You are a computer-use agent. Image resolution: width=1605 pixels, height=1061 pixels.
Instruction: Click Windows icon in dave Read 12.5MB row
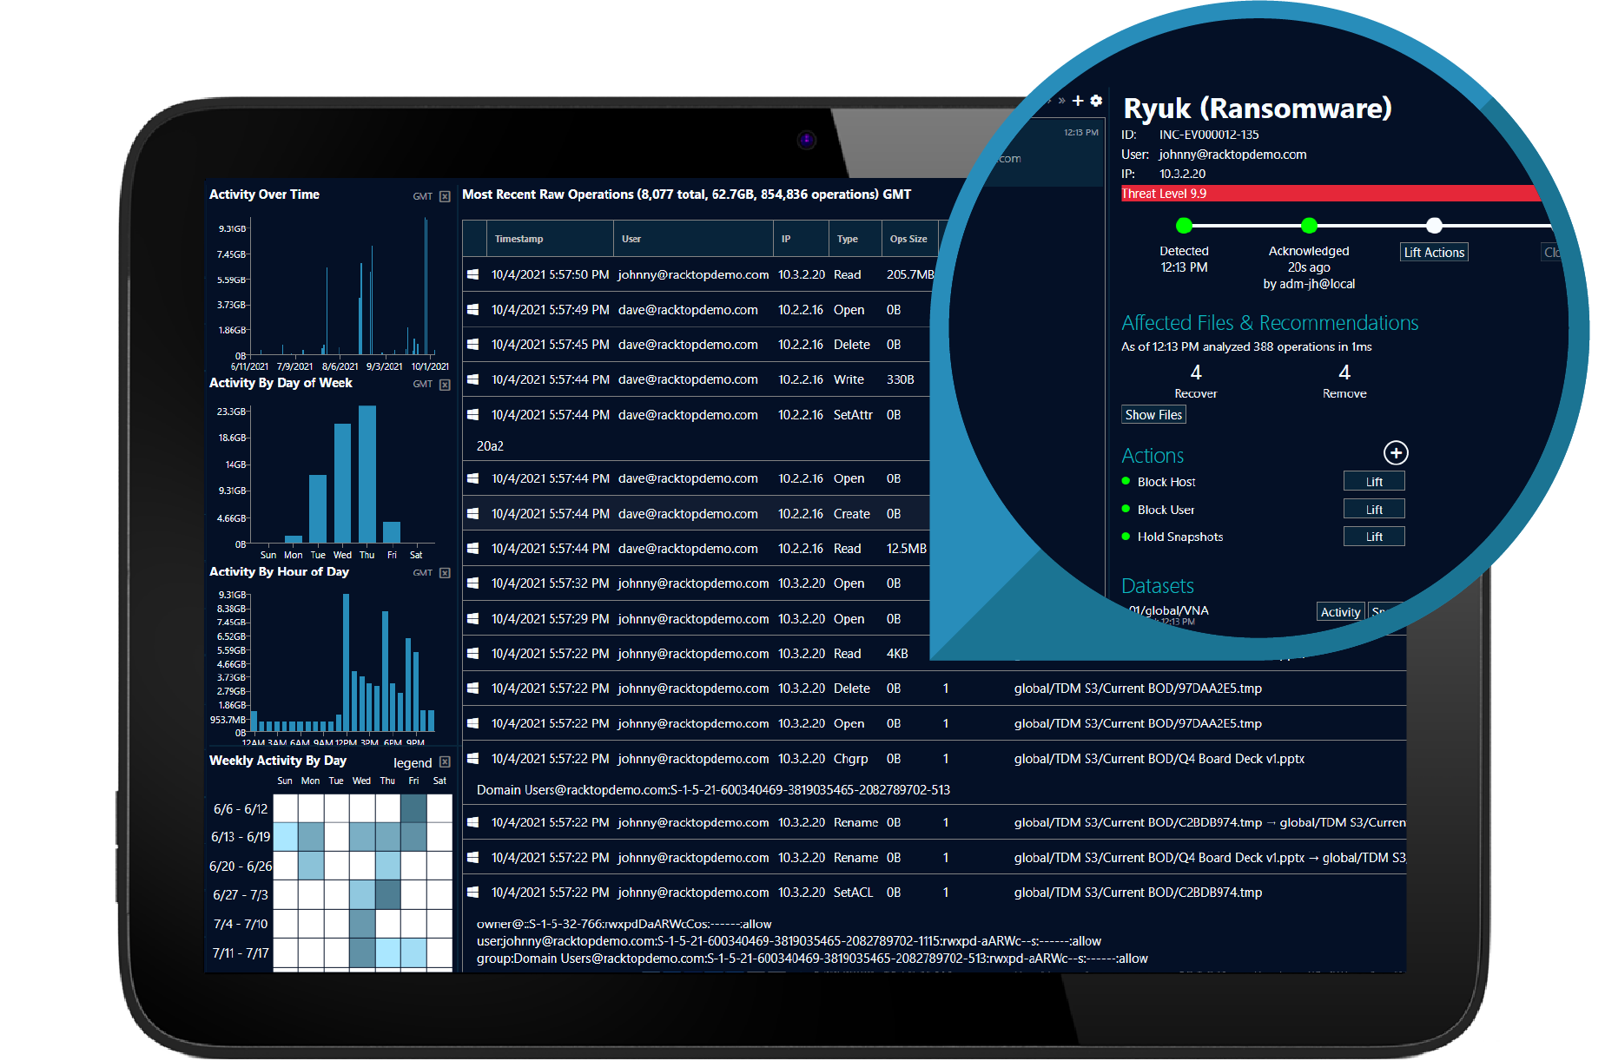click(x=473, y=549)
